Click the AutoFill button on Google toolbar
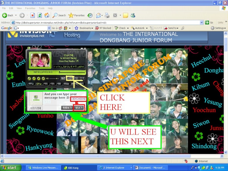Image resolution: width=228 pixels, height=171 pixels. coord(156,28)
